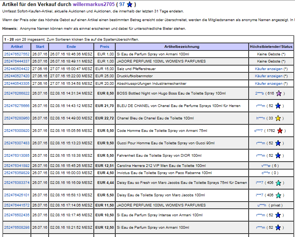The width and height of the screenshot is (295, 237).
Task: Open seller profile willermarkus2705
Action: coord(94,4)
